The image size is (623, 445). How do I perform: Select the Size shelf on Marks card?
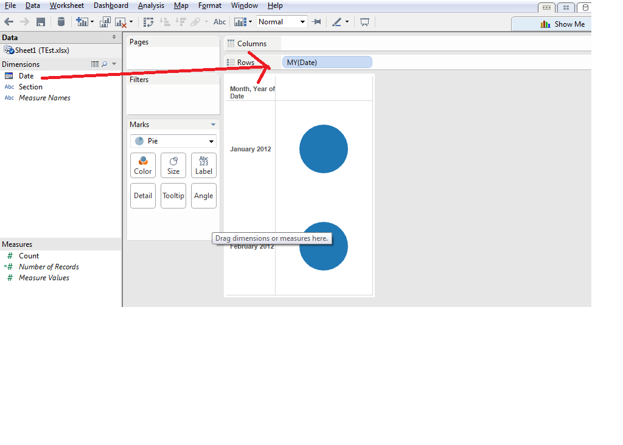click(x=173, y=165)
